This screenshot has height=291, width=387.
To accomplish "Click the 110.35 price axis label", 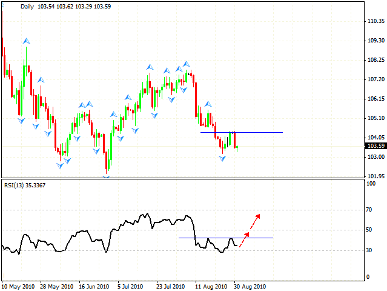I will coord(376,21).
